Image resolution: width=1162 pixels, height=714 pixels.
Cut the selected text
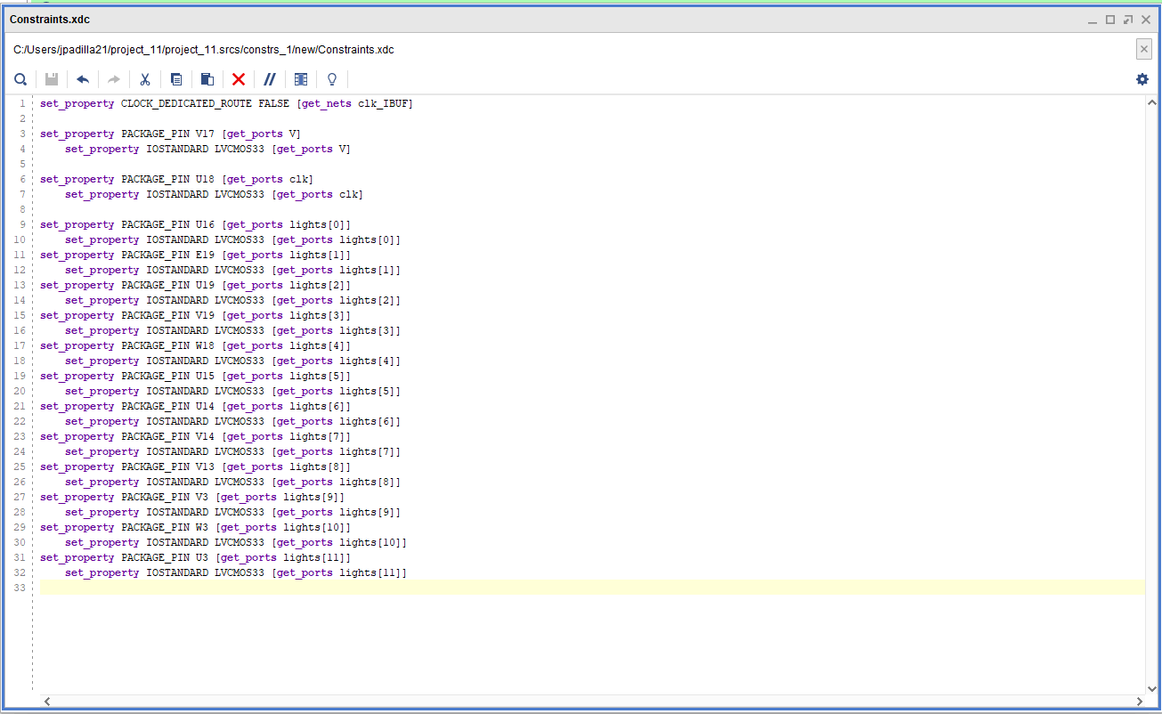[x=144, y=79]
